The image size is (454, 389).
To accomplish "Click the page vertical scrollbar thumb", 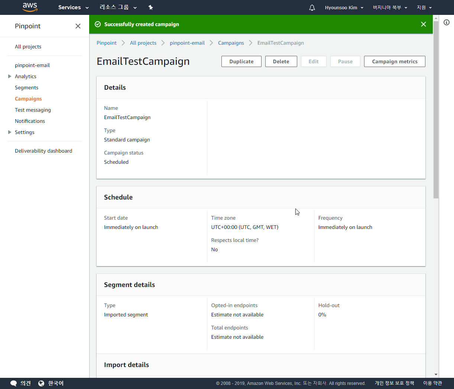I will [x=436, y=110].
